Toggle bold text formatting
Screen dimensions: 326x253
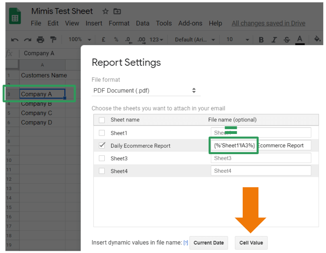pos(261,40)
